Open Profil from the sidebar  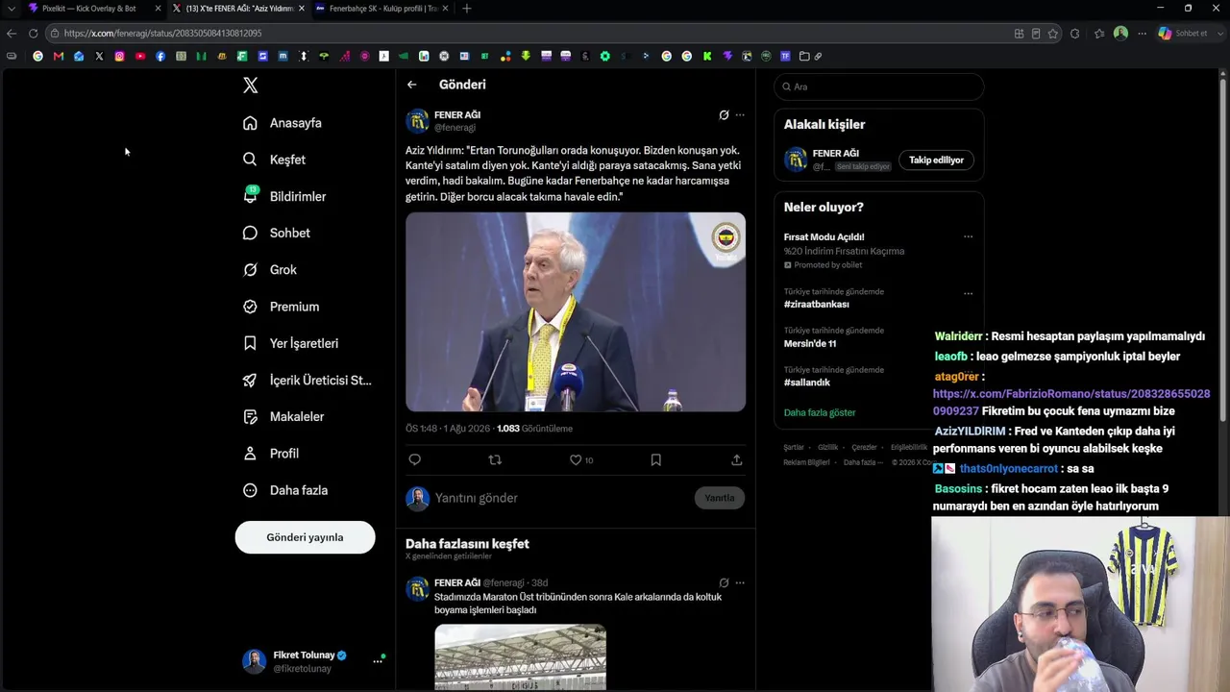tap(272, 454)
